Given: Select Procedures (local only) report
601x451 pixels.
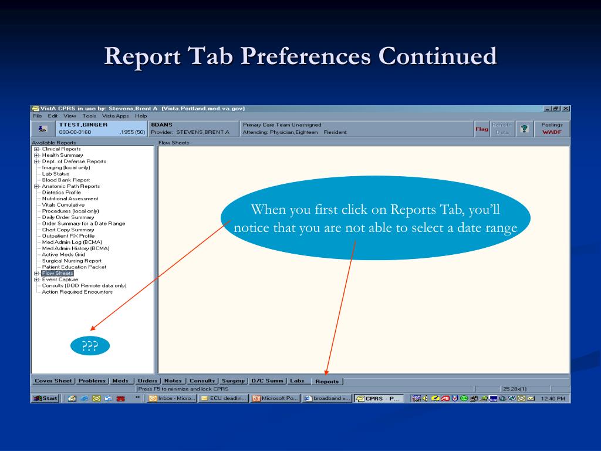Looking at the screenshot, I should pyautogui.click(x=70, y=211).
